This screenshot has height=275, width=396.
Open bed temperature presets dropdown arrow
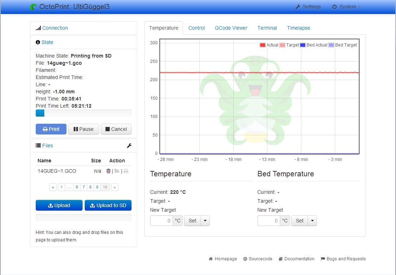coord(312,221)
